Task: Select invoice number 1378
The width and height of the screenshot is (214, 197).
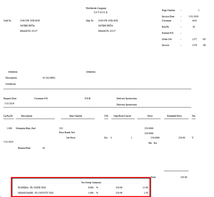Action: [195, 45]
